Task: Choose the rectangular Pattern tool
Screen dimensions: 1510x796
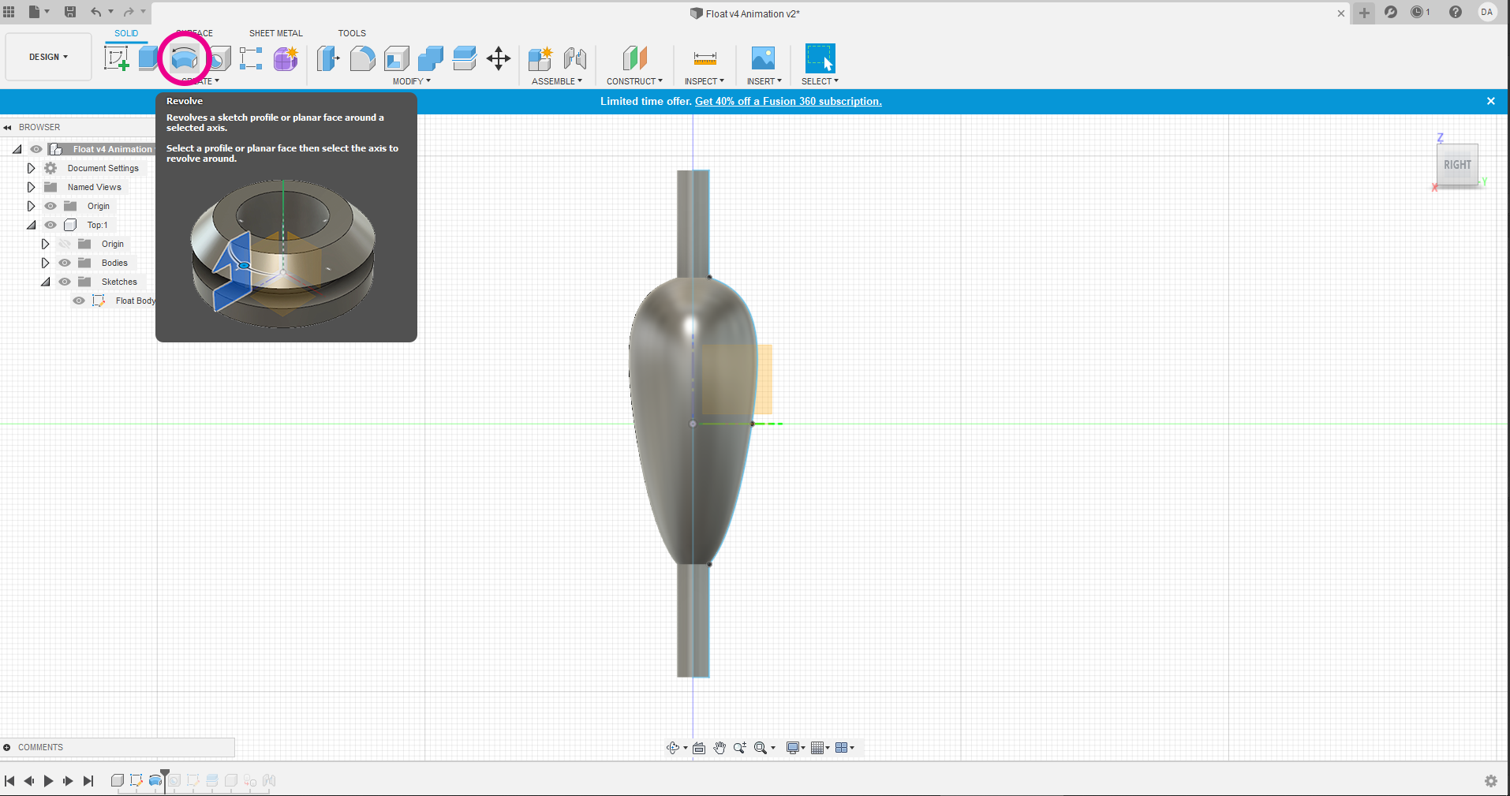Action: click(x=251, y=58)
